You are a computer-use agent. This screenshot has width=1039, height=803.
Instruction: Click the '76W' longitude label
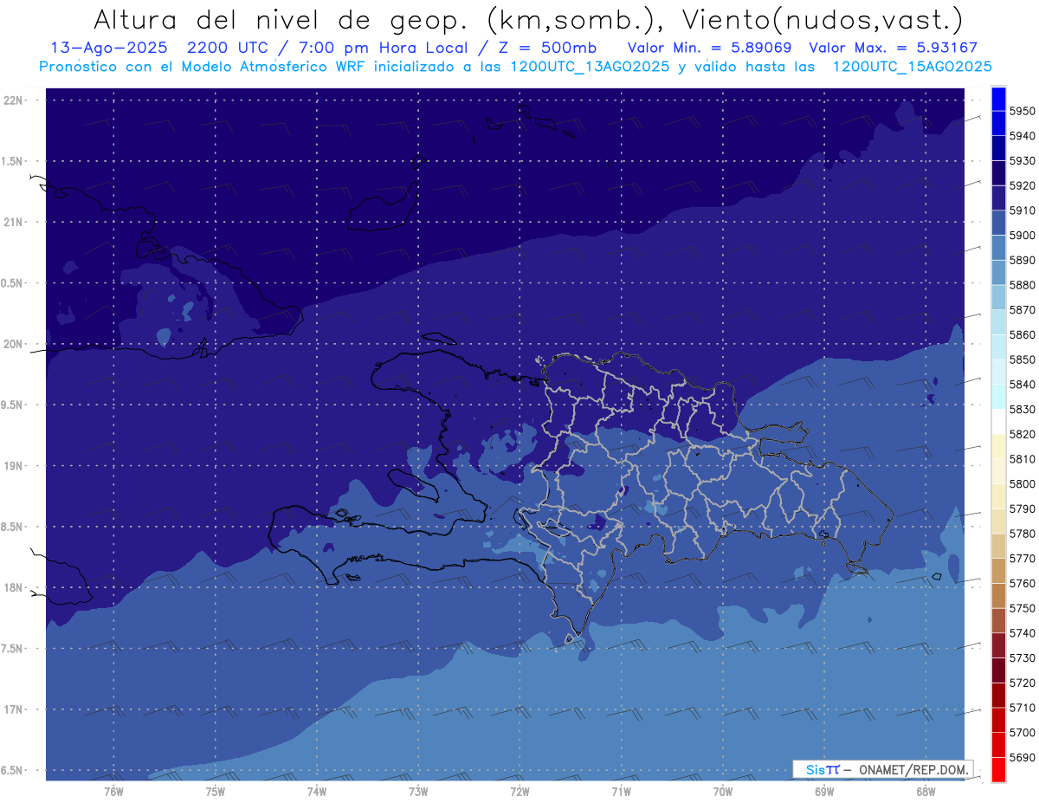tap(113, 792)
